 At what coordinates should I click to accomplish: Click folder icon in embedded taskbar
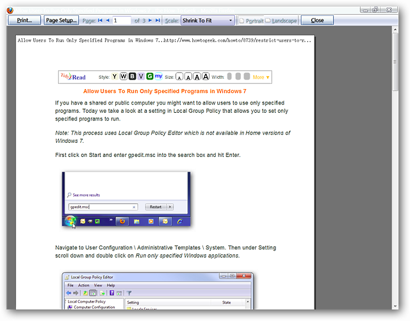coord(136,222)
